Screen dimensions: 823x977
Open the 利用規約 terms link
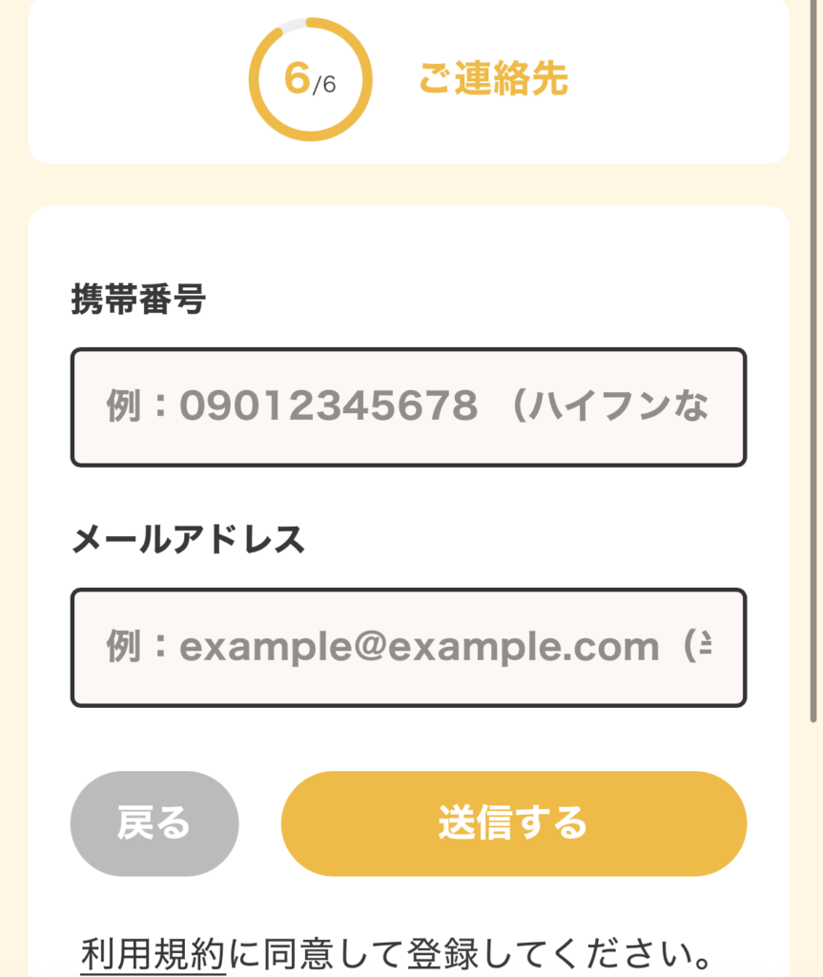coord(153,953)
